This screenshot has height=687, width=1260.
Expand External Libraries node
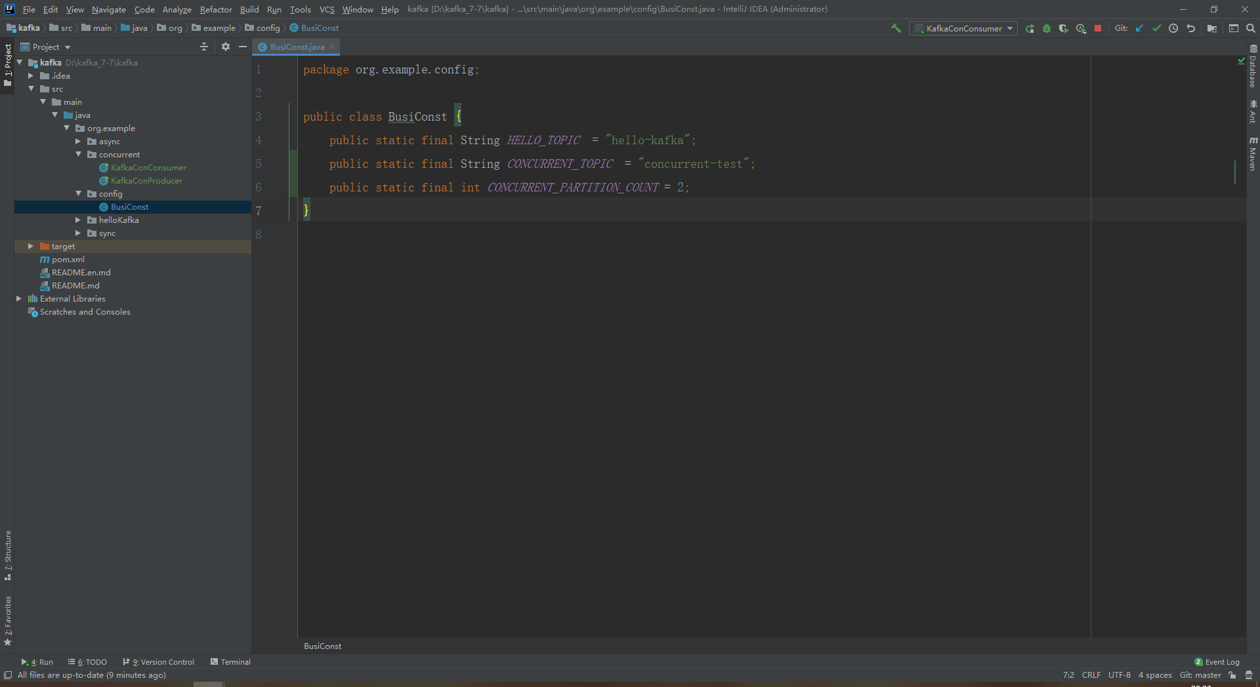coord(19,298)
